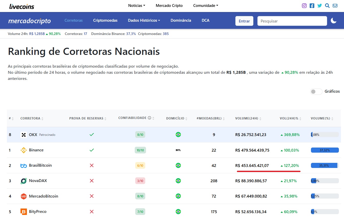
Task: Open the Notícias dropdown menu
Action: coord(137,6)
